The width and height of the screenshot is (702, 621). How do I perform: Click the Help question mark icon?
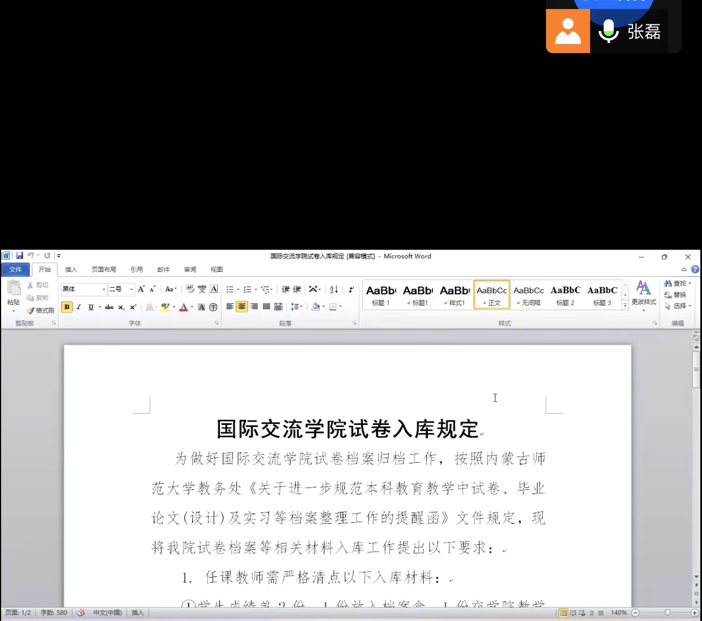[695, 270]
